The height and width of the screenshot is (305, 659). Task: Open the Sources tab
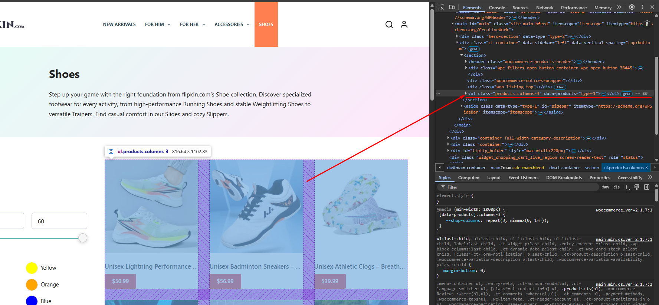pos(521,7)
